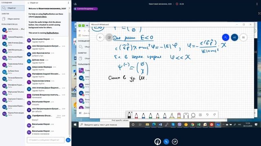Open BigBlueButton link in welcome message
Image resolution: width=261 pixels, height=146 pixels.
[x=53, y=33]
